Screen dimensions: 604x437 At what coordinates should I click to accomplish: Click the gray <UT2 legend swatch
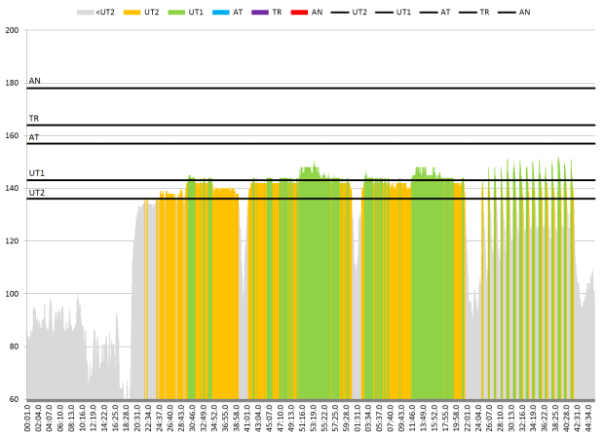tap(86, 13)
